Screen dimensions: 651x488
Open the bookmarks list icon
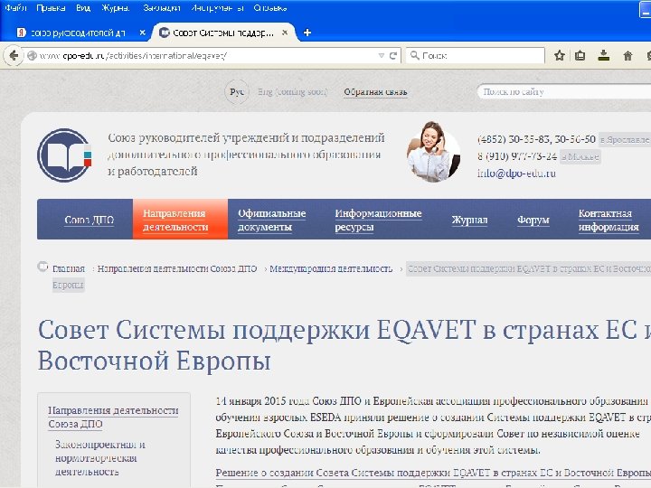580,56
